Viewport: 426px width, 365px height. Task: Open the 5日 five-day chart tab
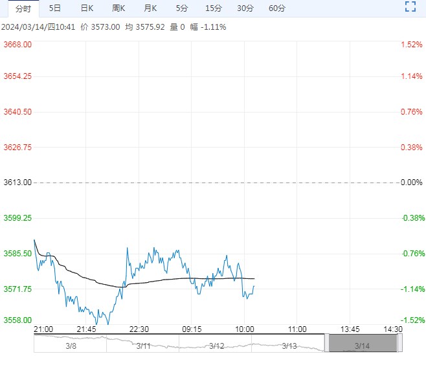tap(55, 8)
